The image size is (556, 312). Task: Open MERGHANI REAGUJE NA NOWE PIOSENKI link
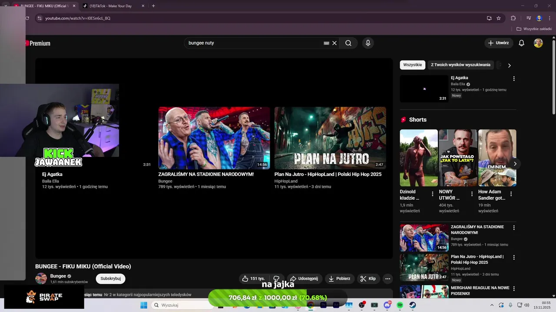click(480, 291)
